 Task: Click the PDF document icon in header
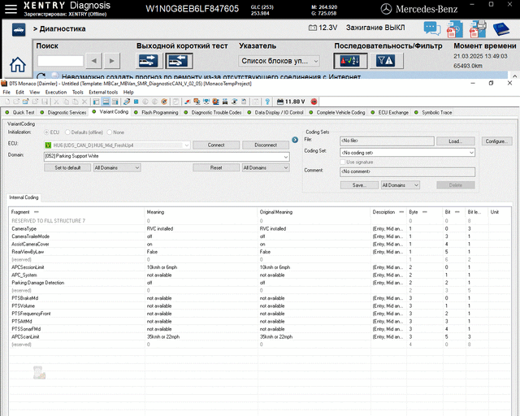(454, 32)
